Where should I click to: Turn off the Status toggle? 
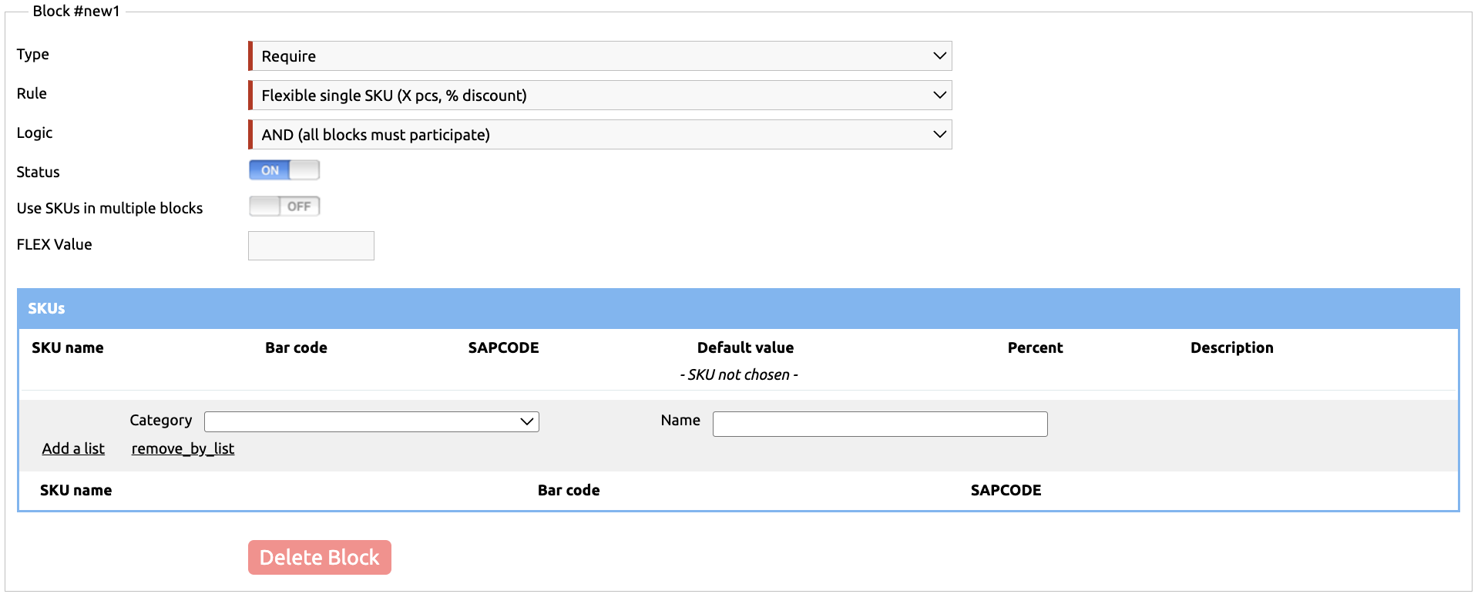[284, 170]
